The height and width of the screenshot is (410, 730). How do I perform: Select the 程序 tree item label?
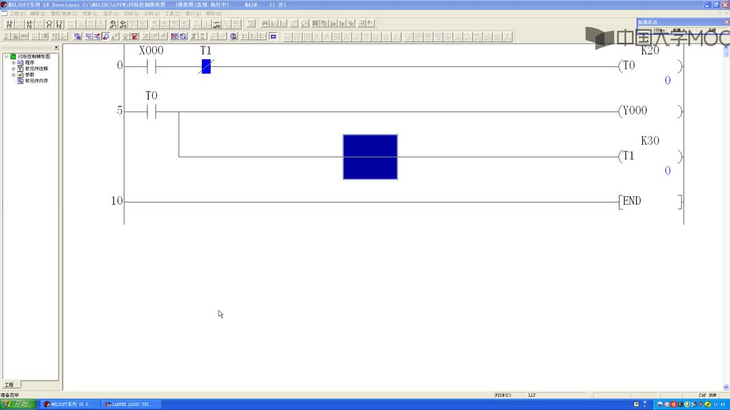[x=30, y=63]
